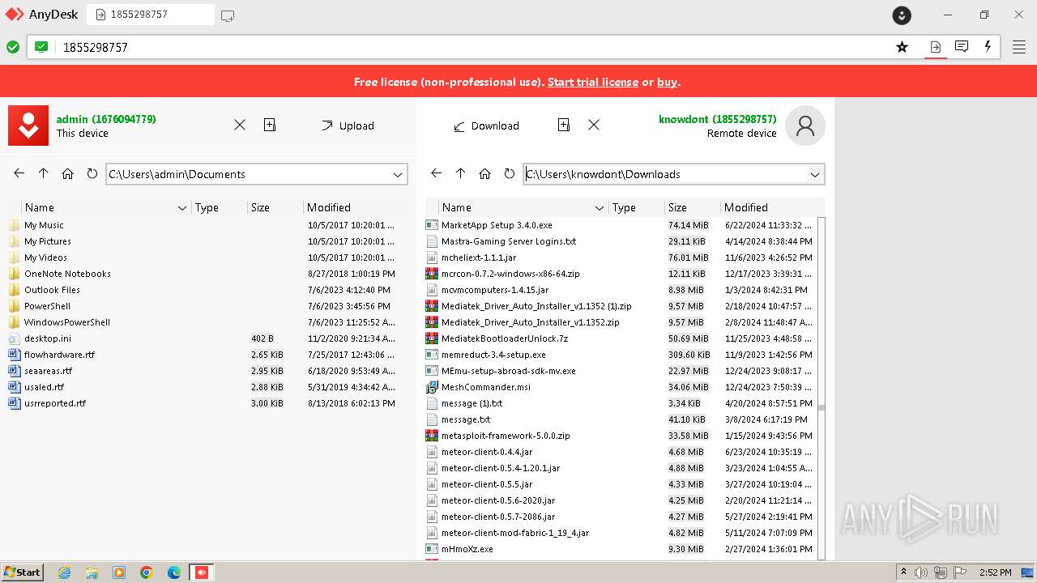Expand the local path dropdown
This screenshot has width=1037, height=583.
point(398,174)
